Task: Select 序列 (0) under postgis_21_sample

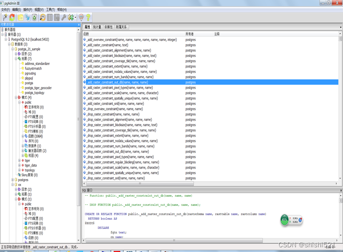Action: pos(33,141)
